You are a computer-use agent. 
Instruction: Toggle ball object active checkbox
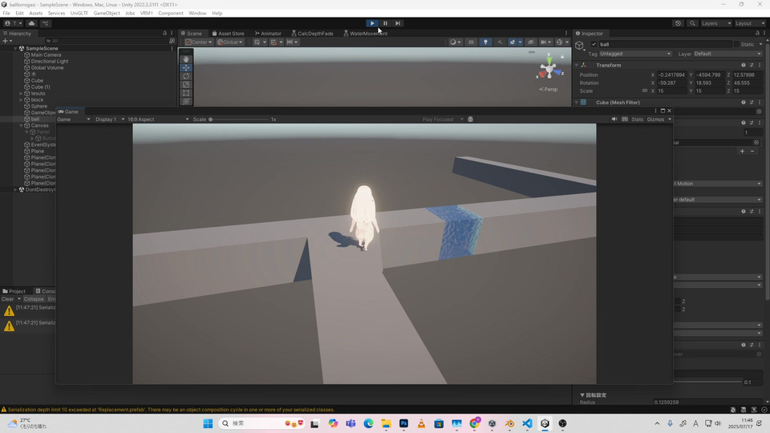594,44
